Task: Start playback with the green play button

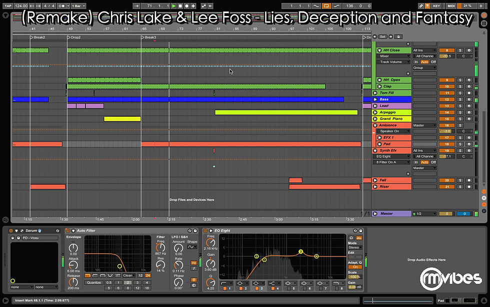Action: (x=174, y=6)
